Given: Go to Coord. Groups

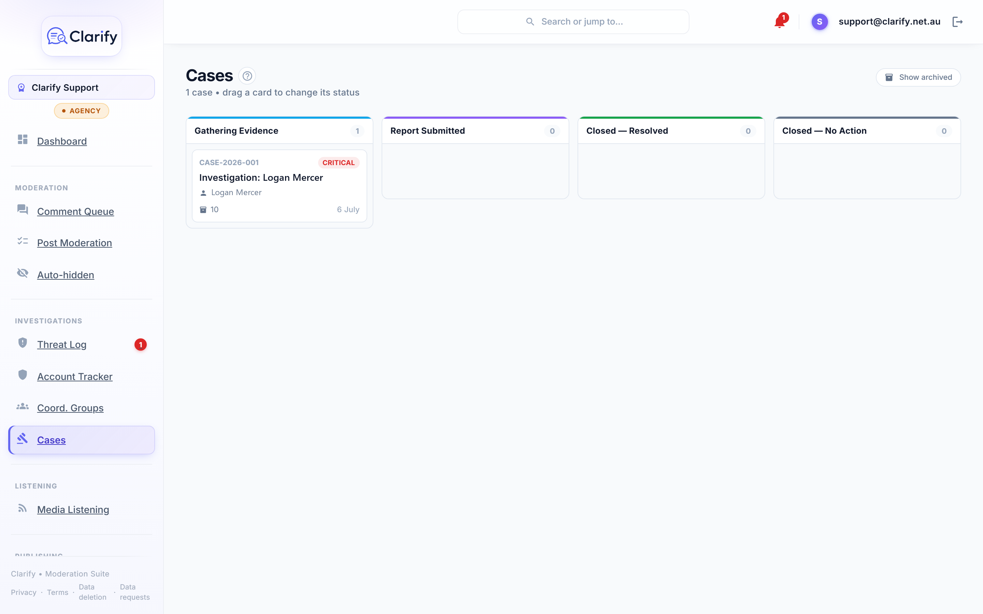Looking at the screenshot, I should pyautogui.click(x=70, y=408).
